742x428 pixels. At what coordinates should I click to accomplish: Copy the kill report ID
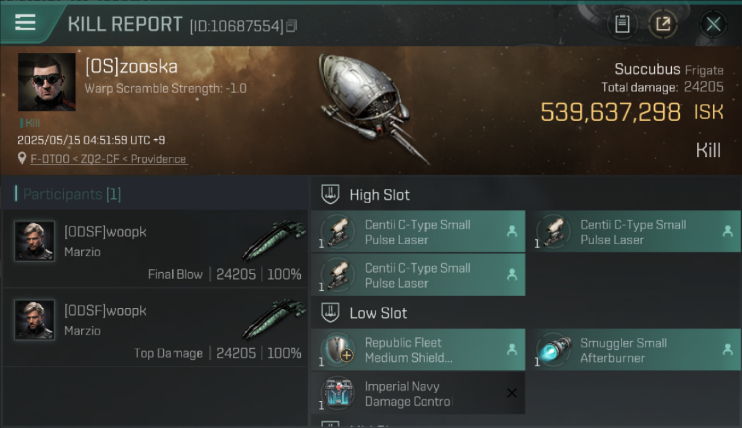tap(292, 26)
